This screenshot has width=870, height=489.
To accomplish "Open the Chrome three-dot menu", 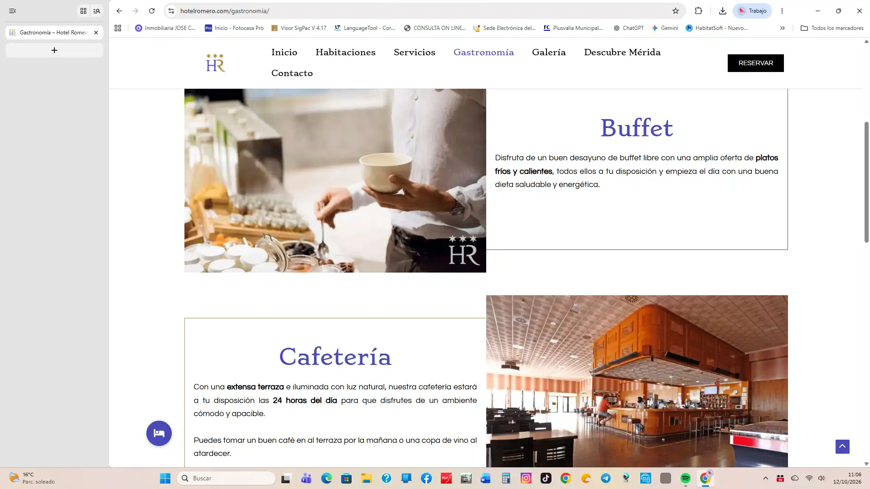I will pyautogui.click(x=782, y=11).
